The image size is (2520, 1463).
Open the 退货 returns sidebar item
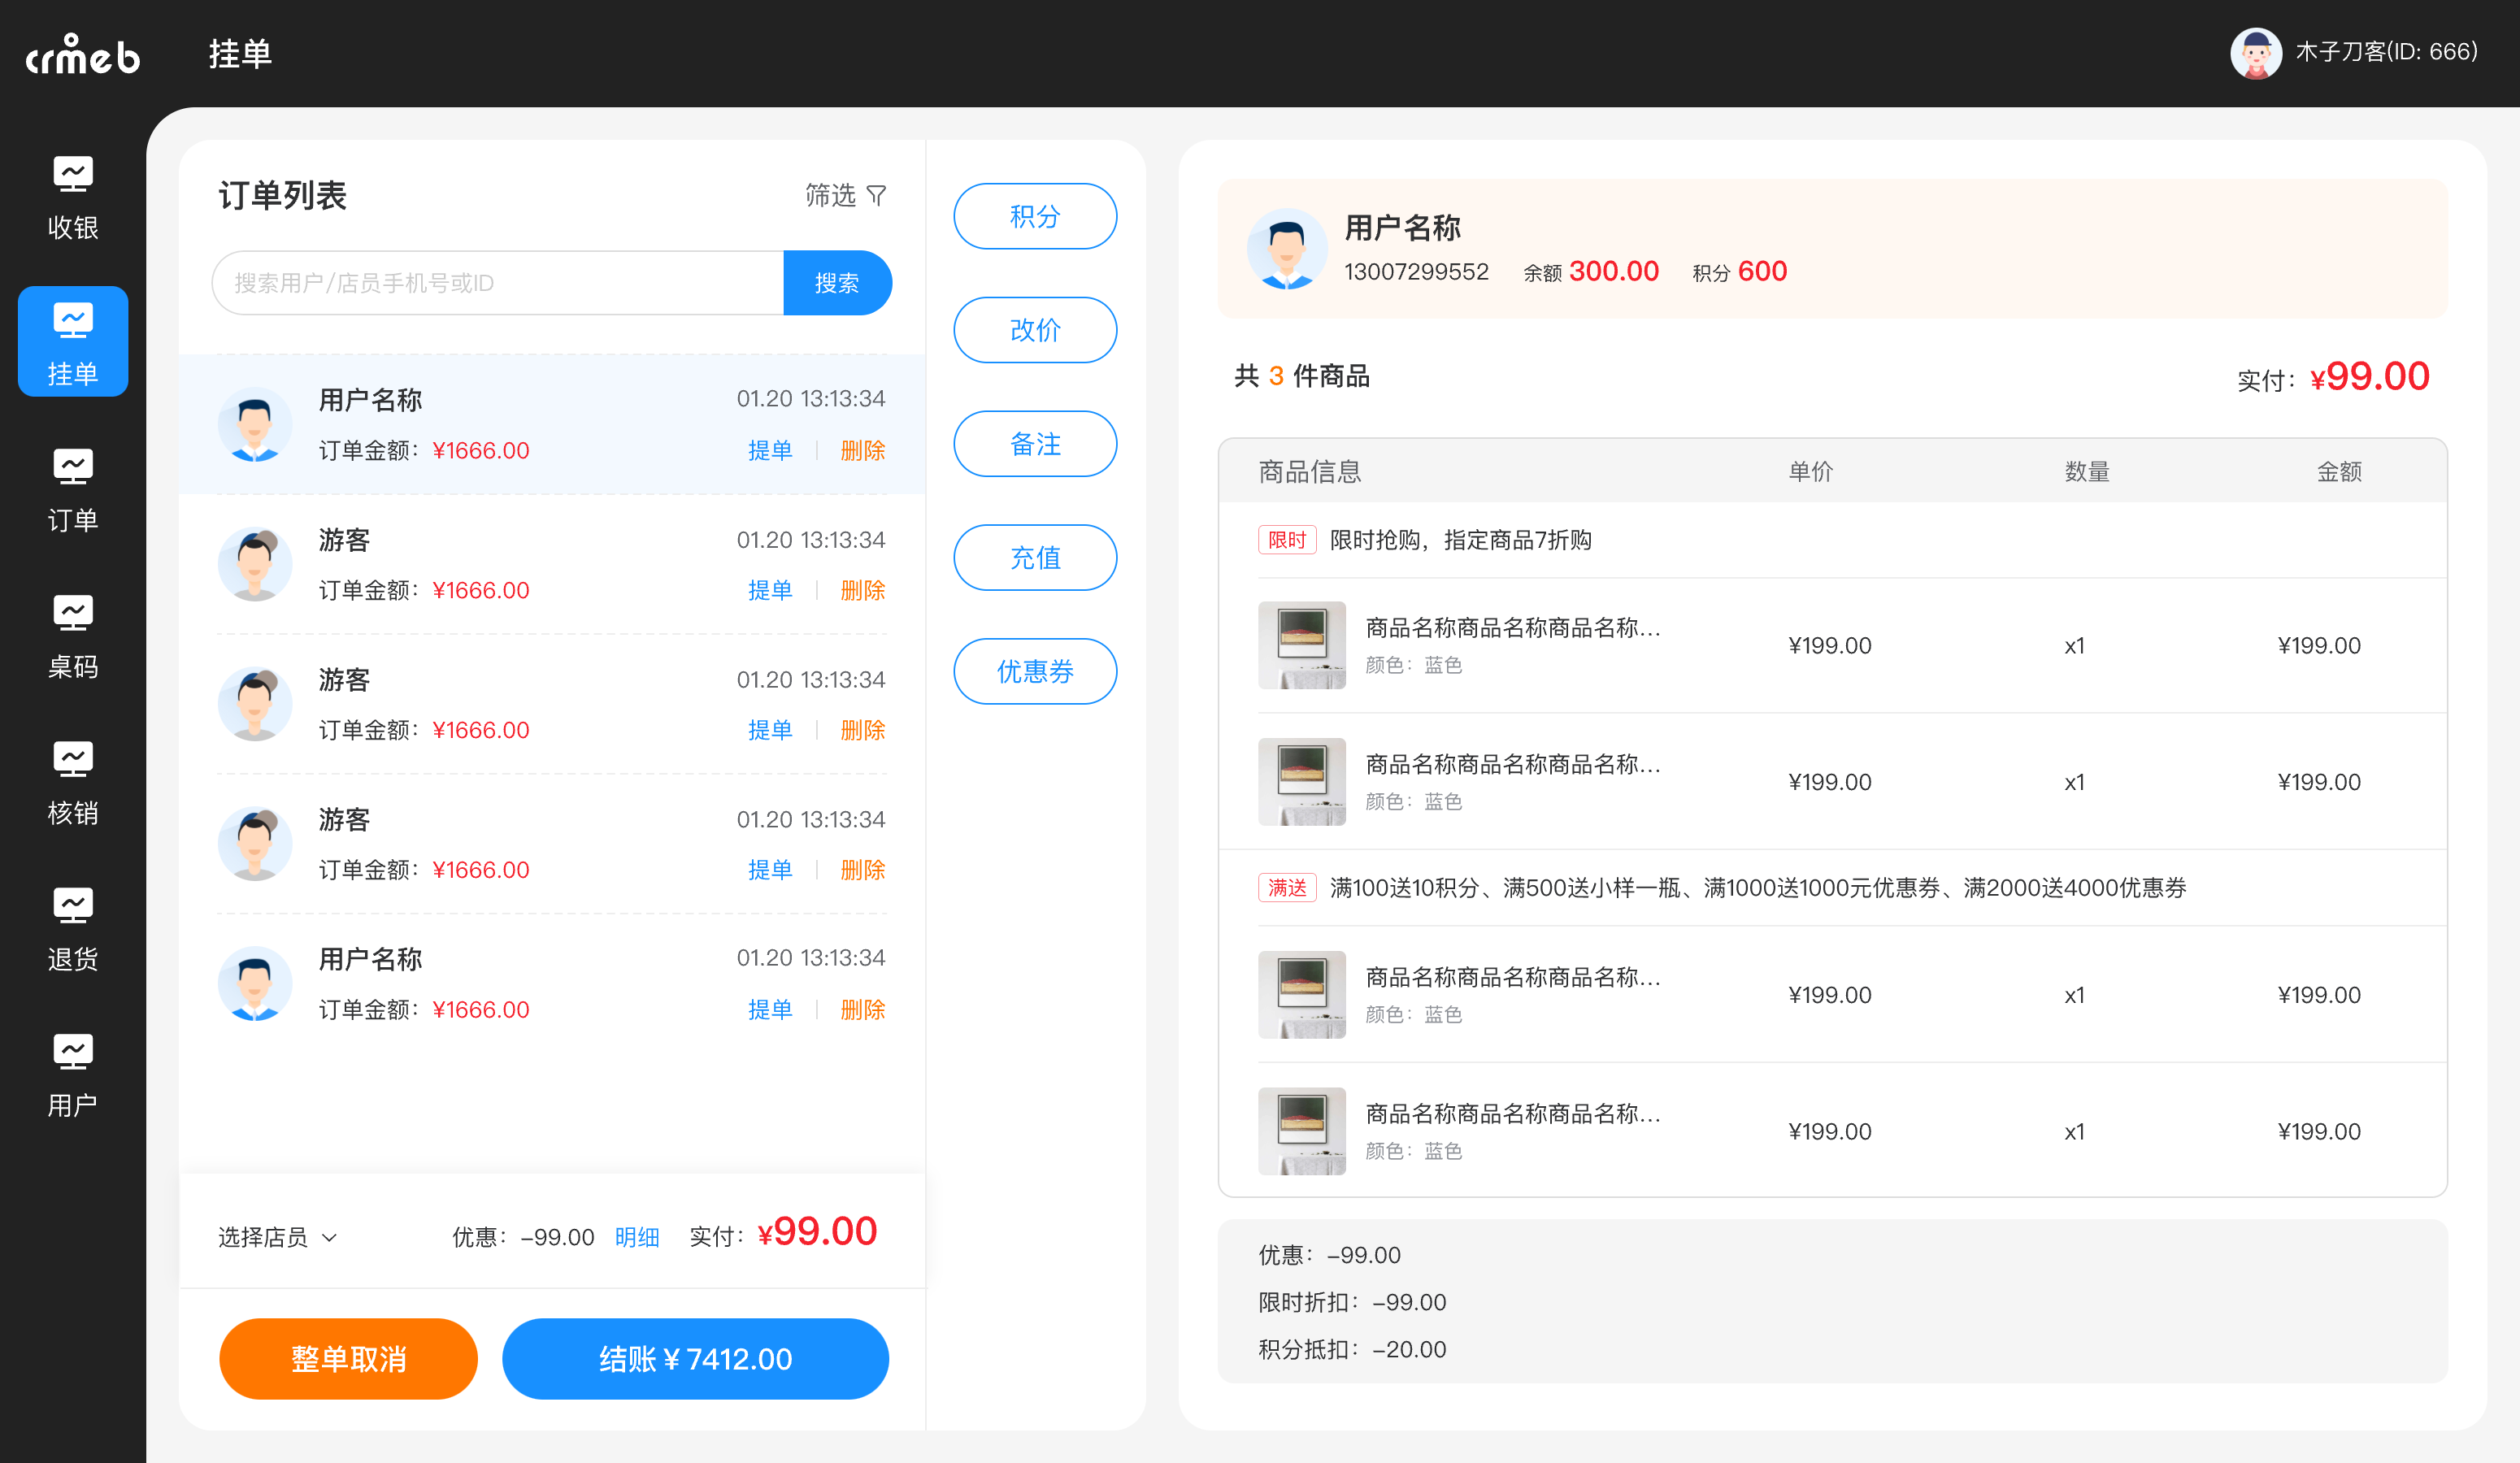point(73,928)
